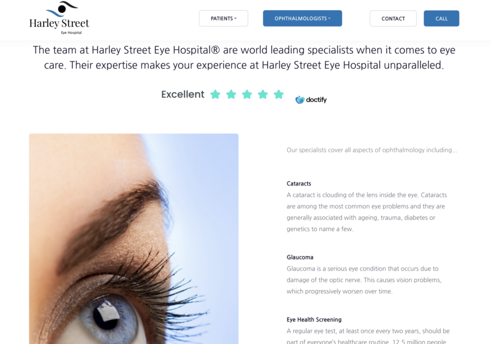Click the eye swoosh symbol above Harley Street
491x344 pixels.
(62, 9)
